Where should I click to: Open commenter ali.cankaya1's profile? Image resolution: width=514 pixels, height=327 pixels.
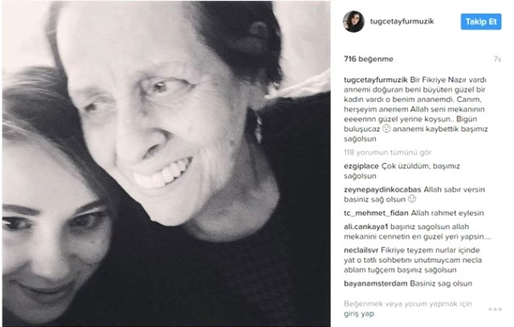(x=366, y=227)
